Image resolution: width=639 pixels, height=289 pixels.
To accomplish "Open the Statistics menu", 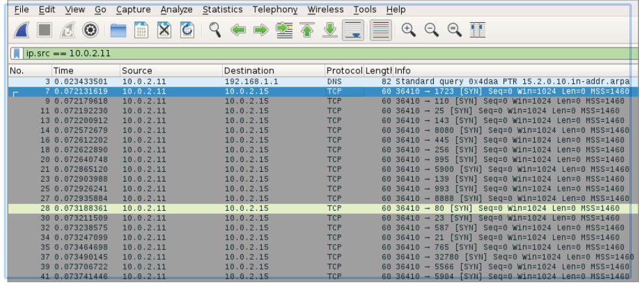I will point(223,9).
